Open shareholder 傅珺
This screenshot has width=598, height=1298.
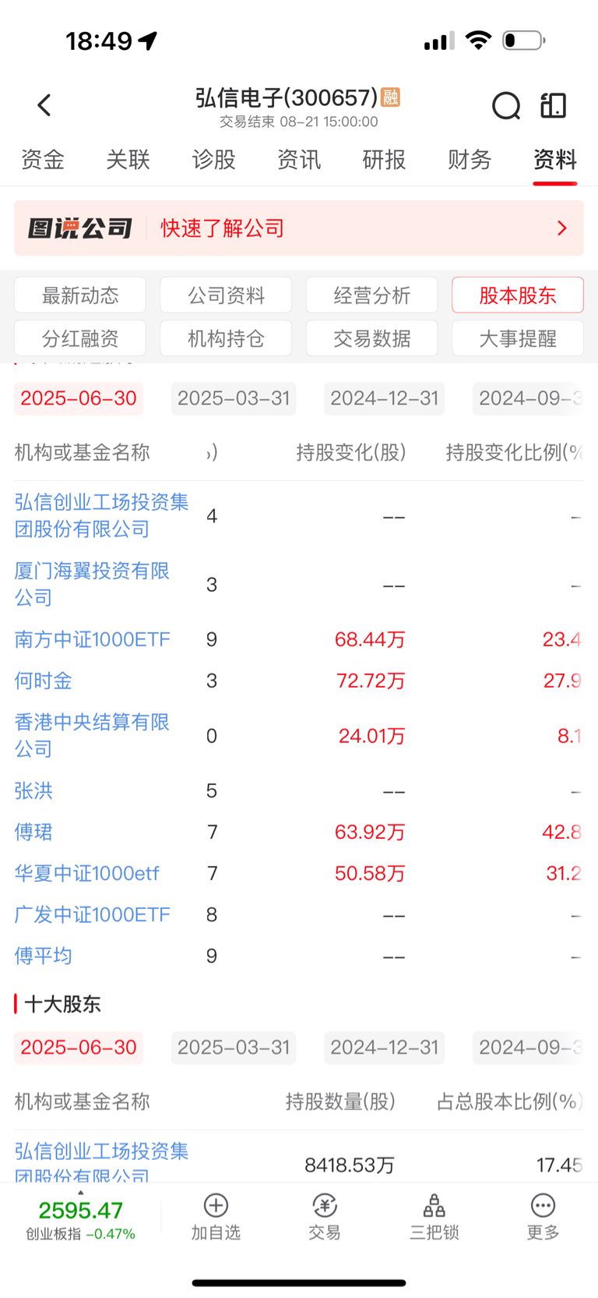[x=33, y=832]
